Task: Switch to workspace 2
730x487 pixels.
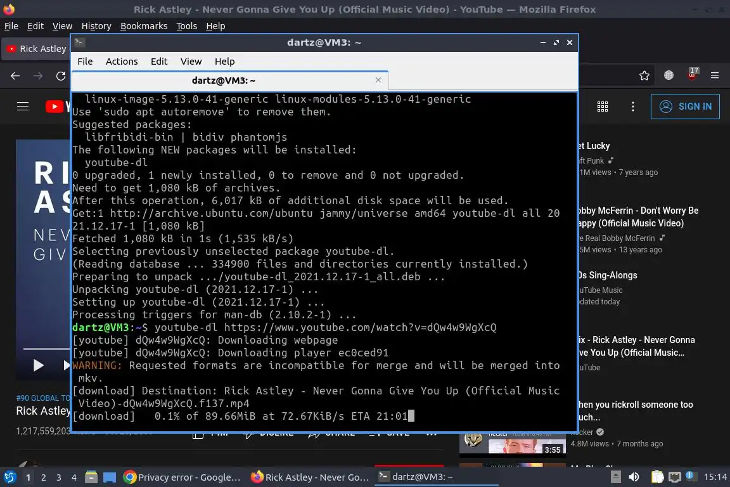Action: [x=44, y=477]
